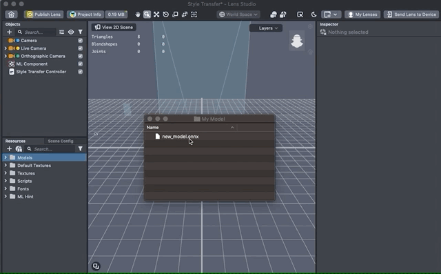
Task: Click View 2D Scene button
Action: pos(114,28)
